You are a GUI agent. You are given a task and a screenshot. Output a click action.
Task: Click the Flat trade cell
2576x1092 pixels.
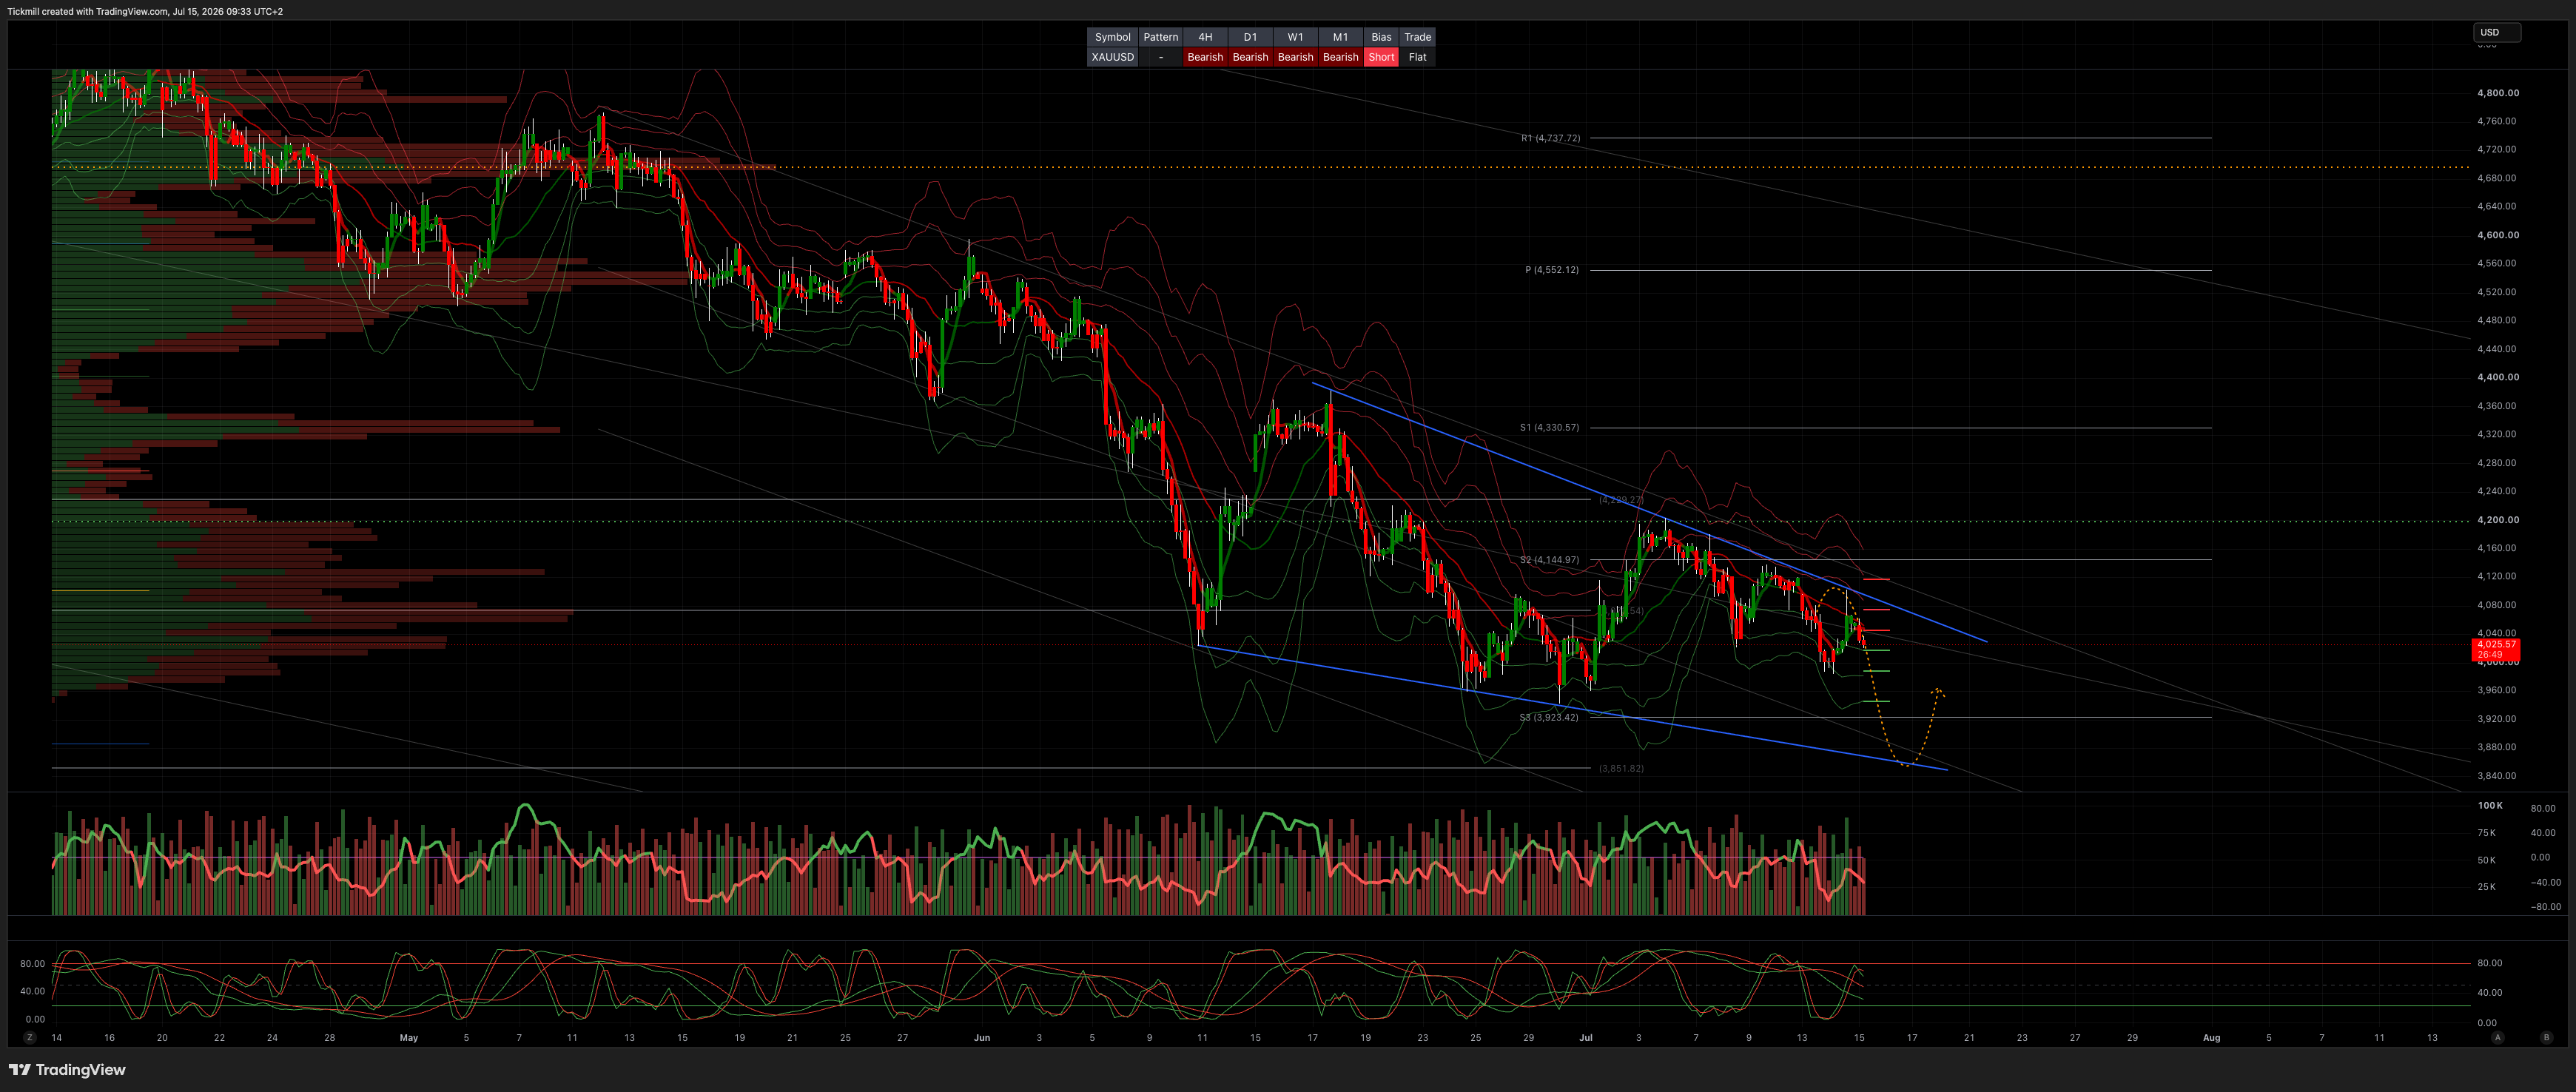coord(1417,57)
